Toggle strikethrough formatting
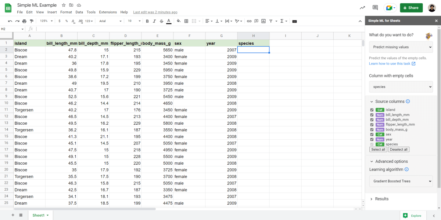The image size is (441, 220). (x=161, y=21)
